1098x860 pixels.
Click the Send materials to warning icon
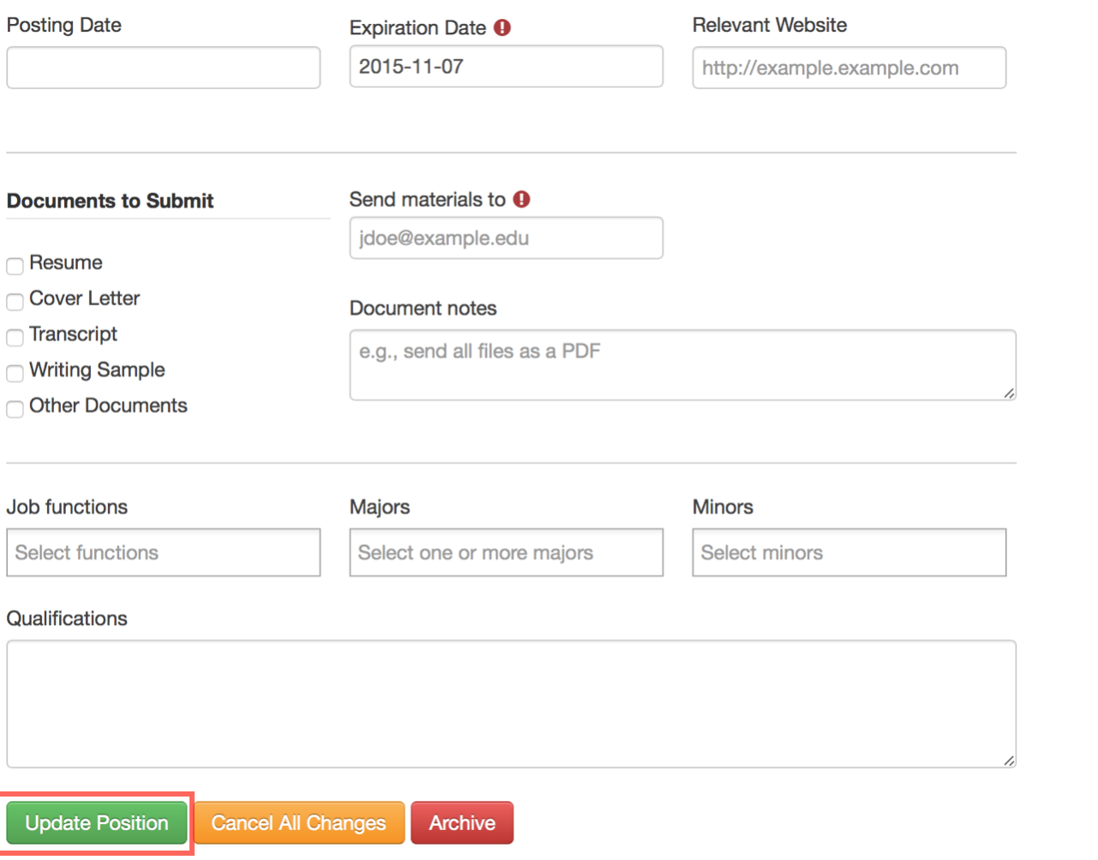pos(521,199)
